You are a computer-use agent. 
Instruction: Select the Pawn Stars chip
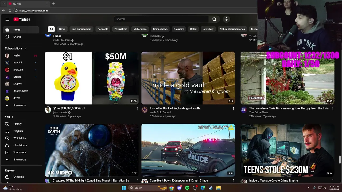[121, 29]
